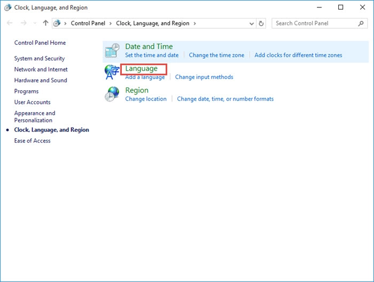374x282 pixels.
Task: Expand chevron after Clock, Language, and Region breadcrumb
Action: (x=194, y=23)
